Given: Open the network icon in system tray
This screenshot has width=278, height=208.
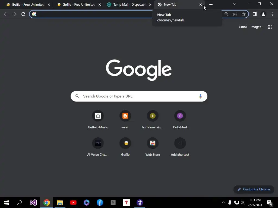Looking at the screenshot, I should pos(236,203).
